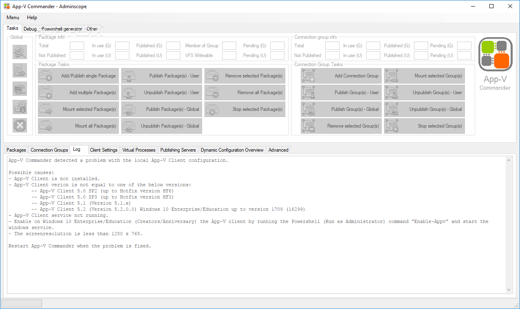Click Unpublish Group(s) - Global button
520x309 pixels.
(x=424, y=109)
